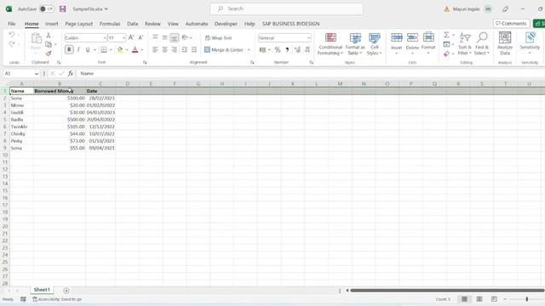Open the font size dropdown
The image size is (545, 306).
coord(123,37)
